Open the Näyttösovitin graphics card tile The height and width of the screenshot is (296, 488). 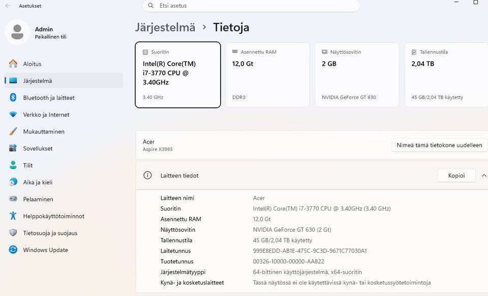click(x=357, y=75)
